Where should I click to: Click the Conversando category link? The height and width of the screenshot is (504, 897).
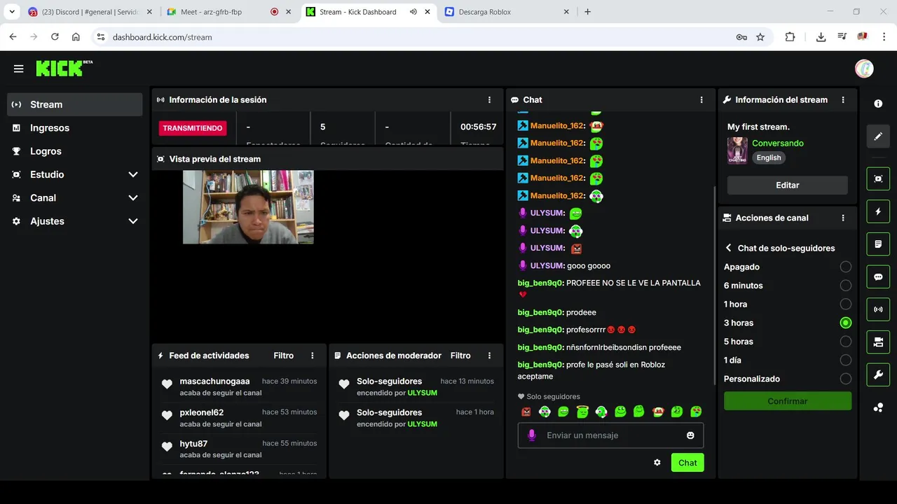point(778,143)
